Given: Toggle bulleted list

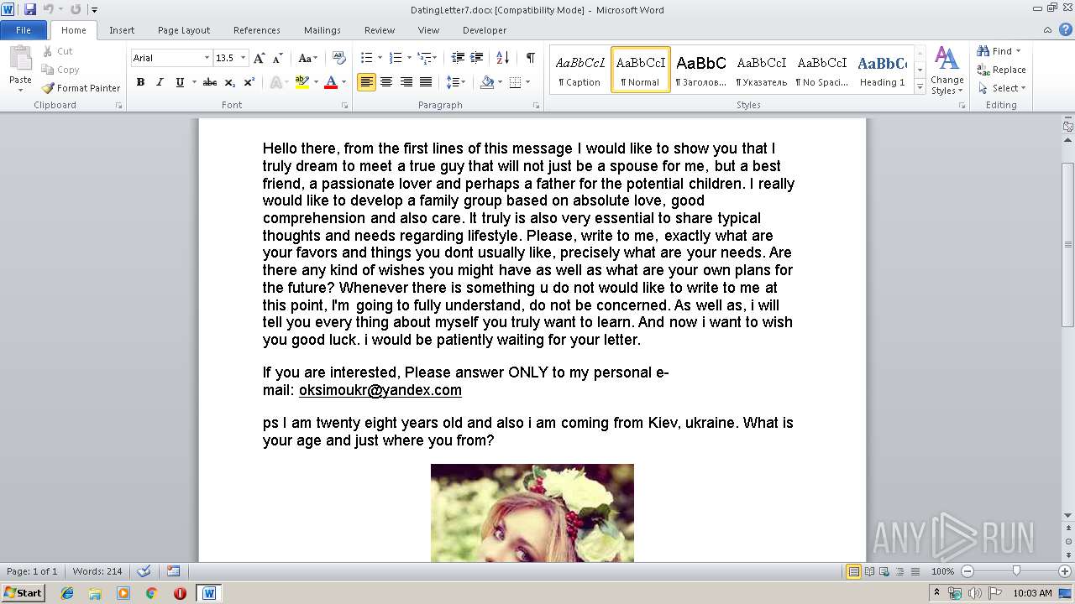Looking at the screenshot, I should pos(366,58).
